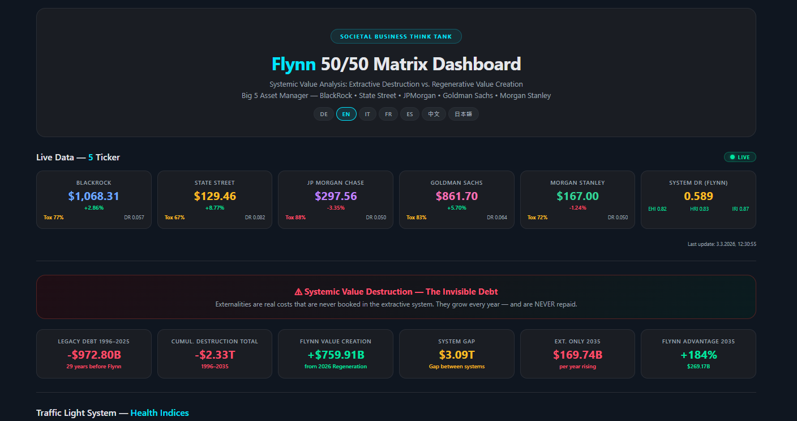
Task: Click the $269.17B caption
Action: (699, 367)
